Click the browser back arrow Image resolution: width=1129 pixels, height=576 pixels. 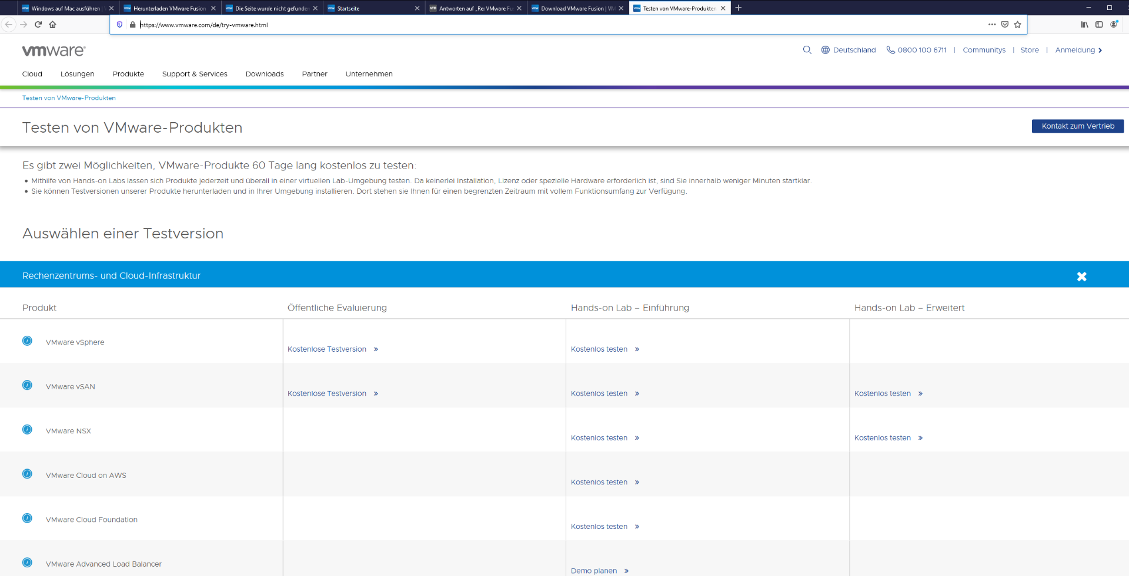[x=8, y=25]
